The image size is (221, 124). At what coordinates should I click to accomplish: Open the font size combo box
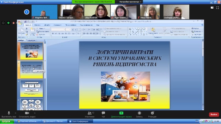click(x=68, y=29)
